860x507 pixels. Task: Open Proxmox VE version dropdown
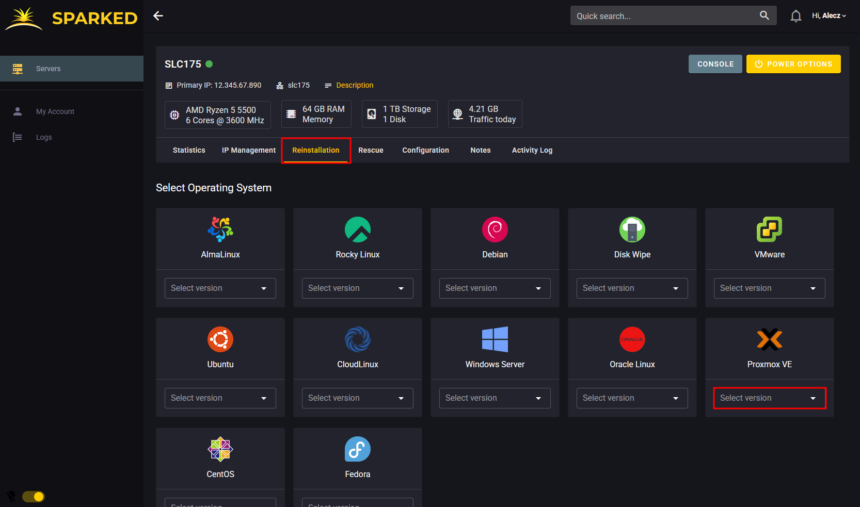click(770, 398)
